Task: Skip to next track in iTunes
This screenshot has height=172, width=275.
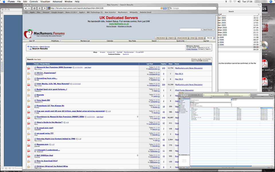Action: [x=187, y=95]
